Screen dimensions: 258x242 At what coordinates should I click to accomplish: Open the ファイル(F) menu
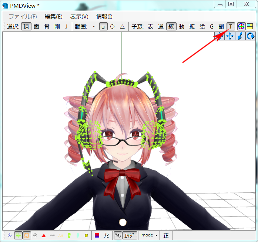23,17
